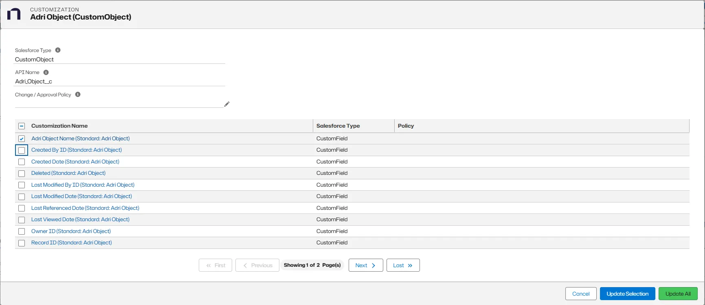This screenshot has width=705, height=305.
Task: Click the green Update All button
Action: (x=678, y=294)
